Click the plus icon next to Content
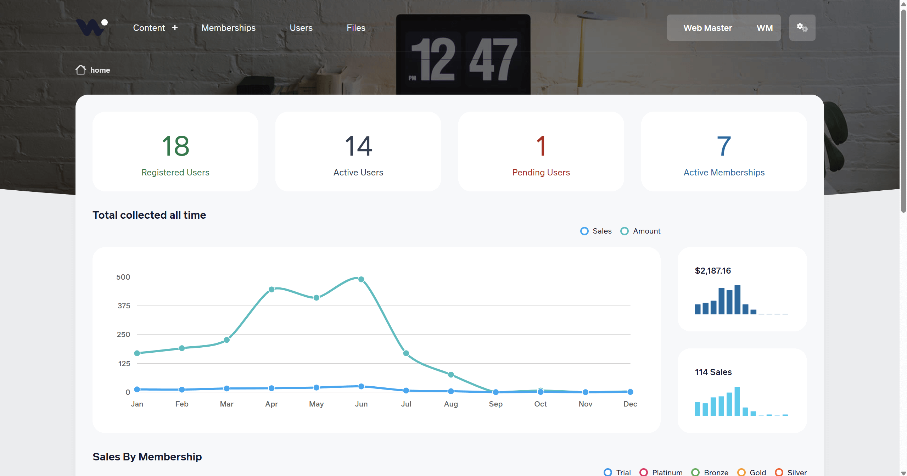907x476 pixels. (175, 28)
